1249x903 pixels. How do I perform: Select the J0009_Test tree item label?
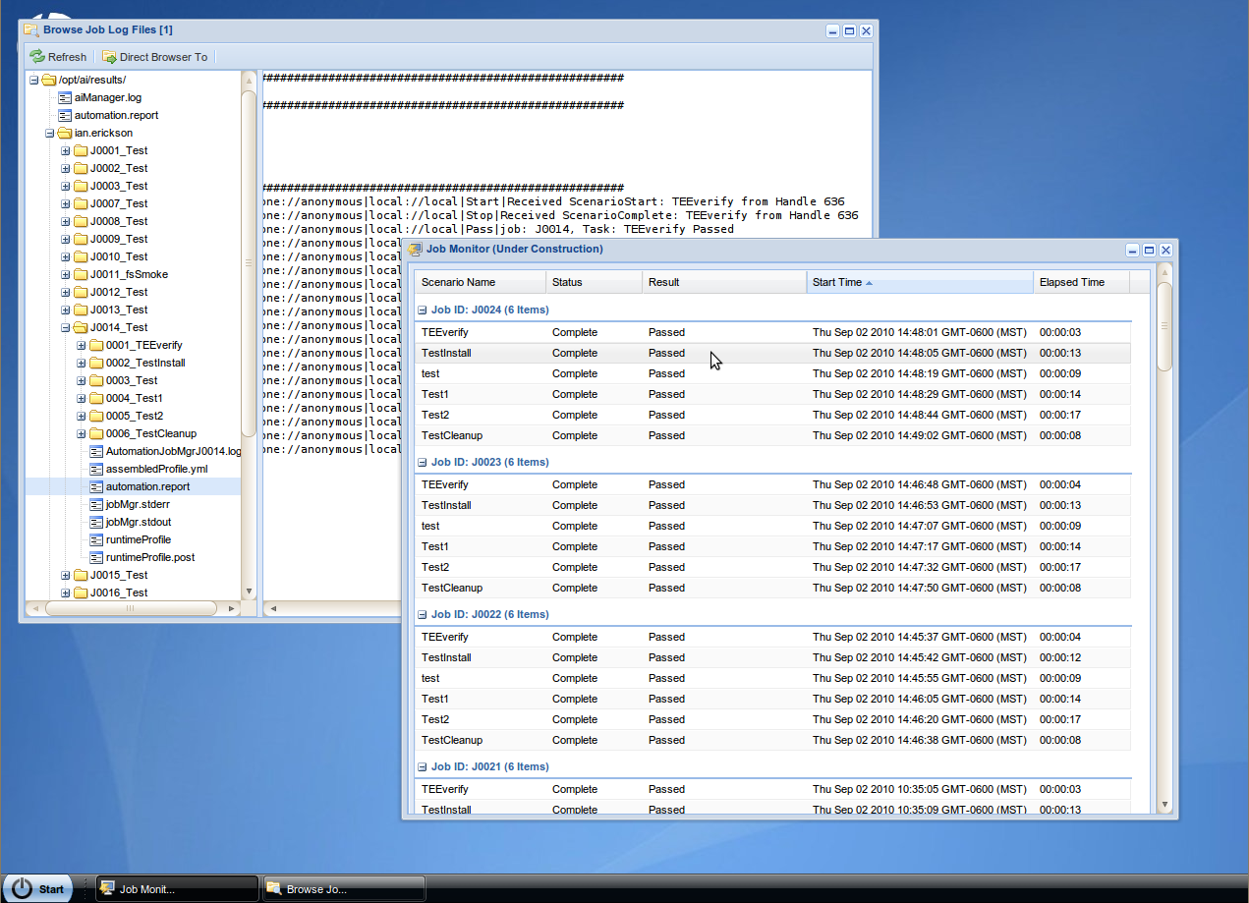[119, 239]
